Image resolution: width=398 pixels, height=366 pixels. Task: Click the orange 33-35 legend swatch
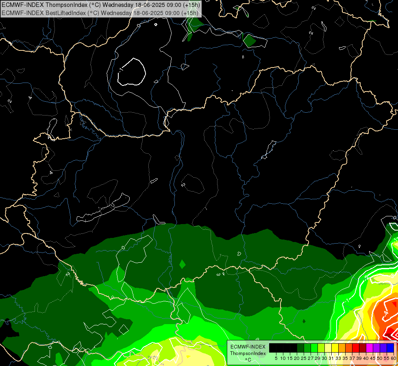click(x=342, y=348)
